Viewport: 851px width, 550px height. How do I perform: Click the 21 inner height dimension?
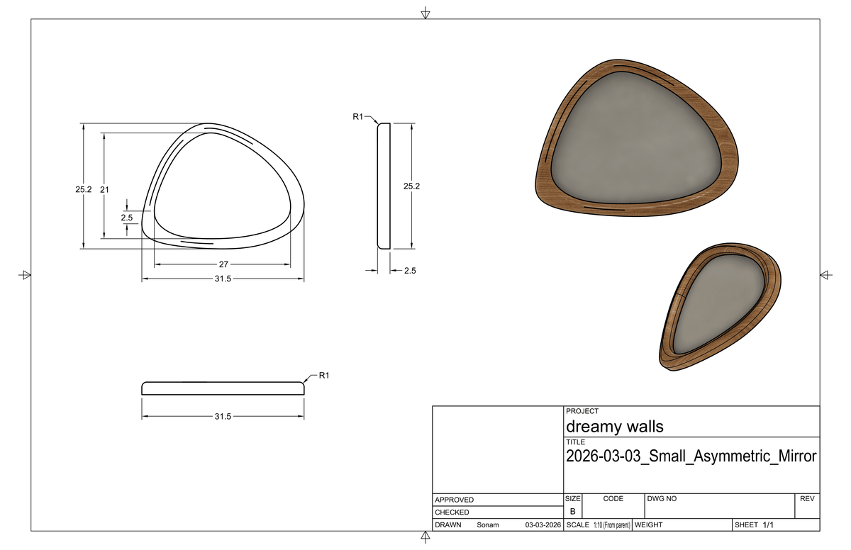(x=104, y=190)
